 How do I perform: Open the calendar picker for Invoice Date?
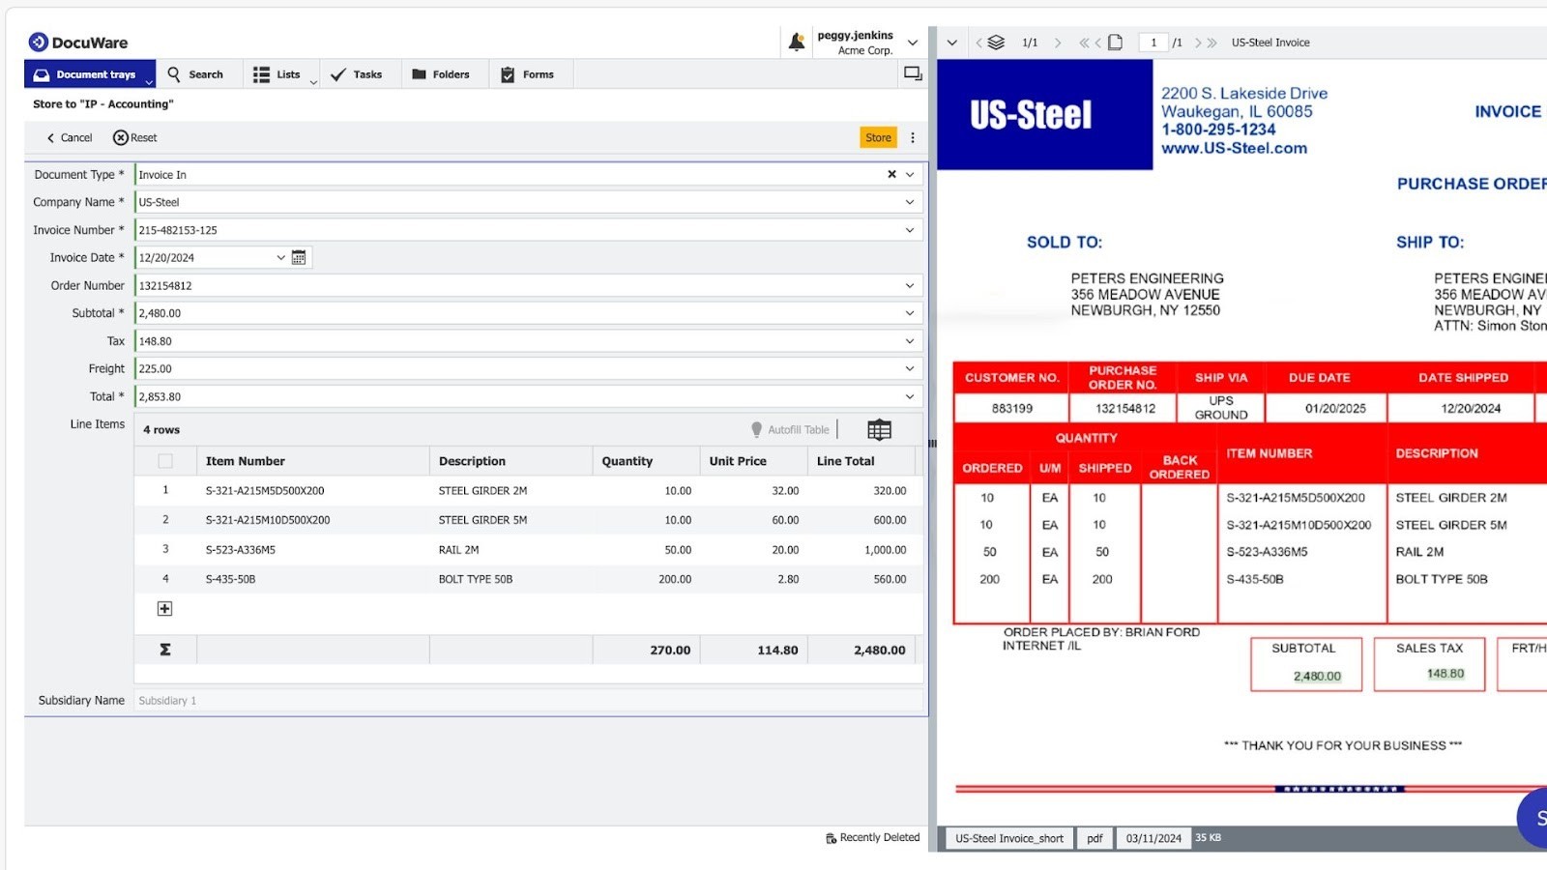[299, 257]
